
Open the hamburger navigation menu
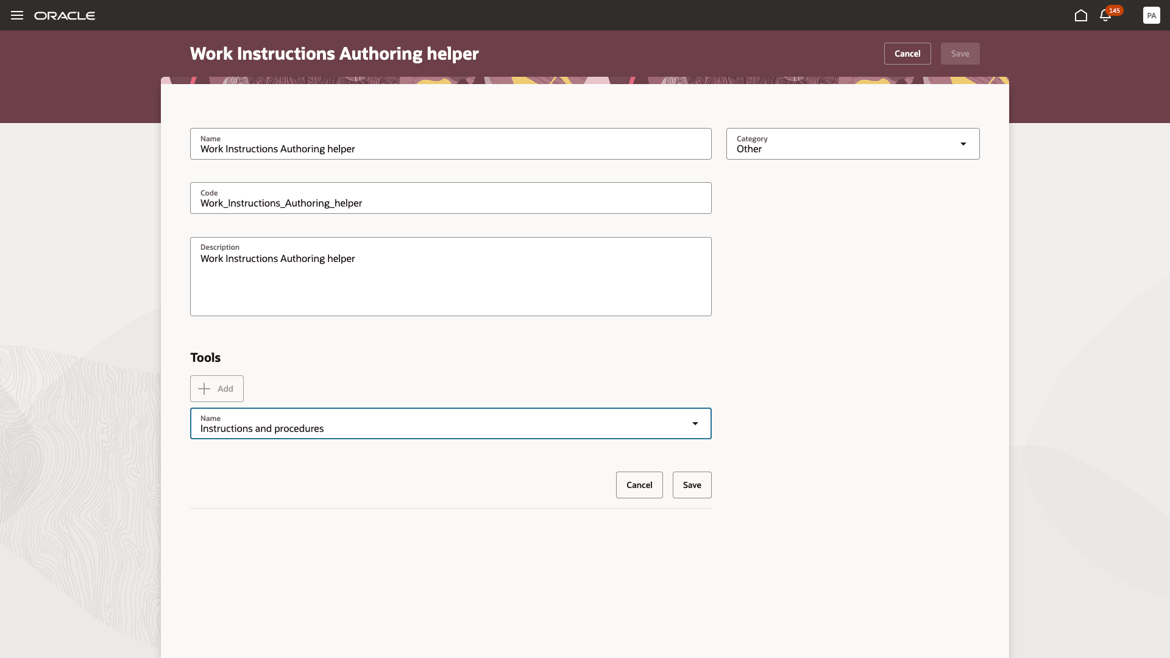pyautogui.click(x=17, y=15)
